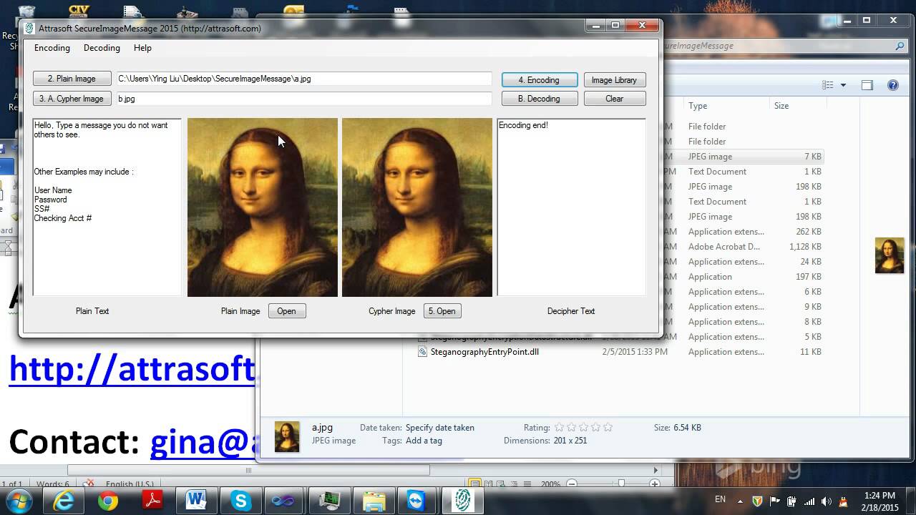Screen dimensions: 916x515
Task: Launch Internet Explorer from the taskbar
Action: coord(64,501)
